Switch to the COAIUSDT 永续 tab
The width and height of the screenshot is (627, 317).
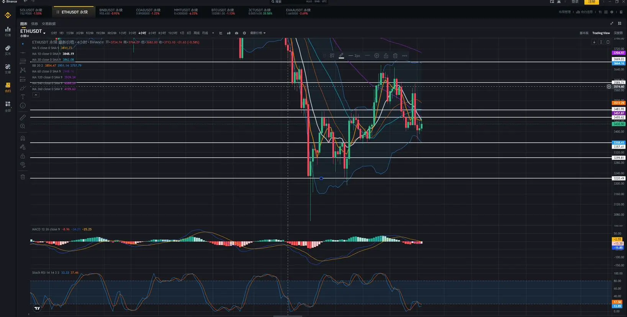[148, 12]
